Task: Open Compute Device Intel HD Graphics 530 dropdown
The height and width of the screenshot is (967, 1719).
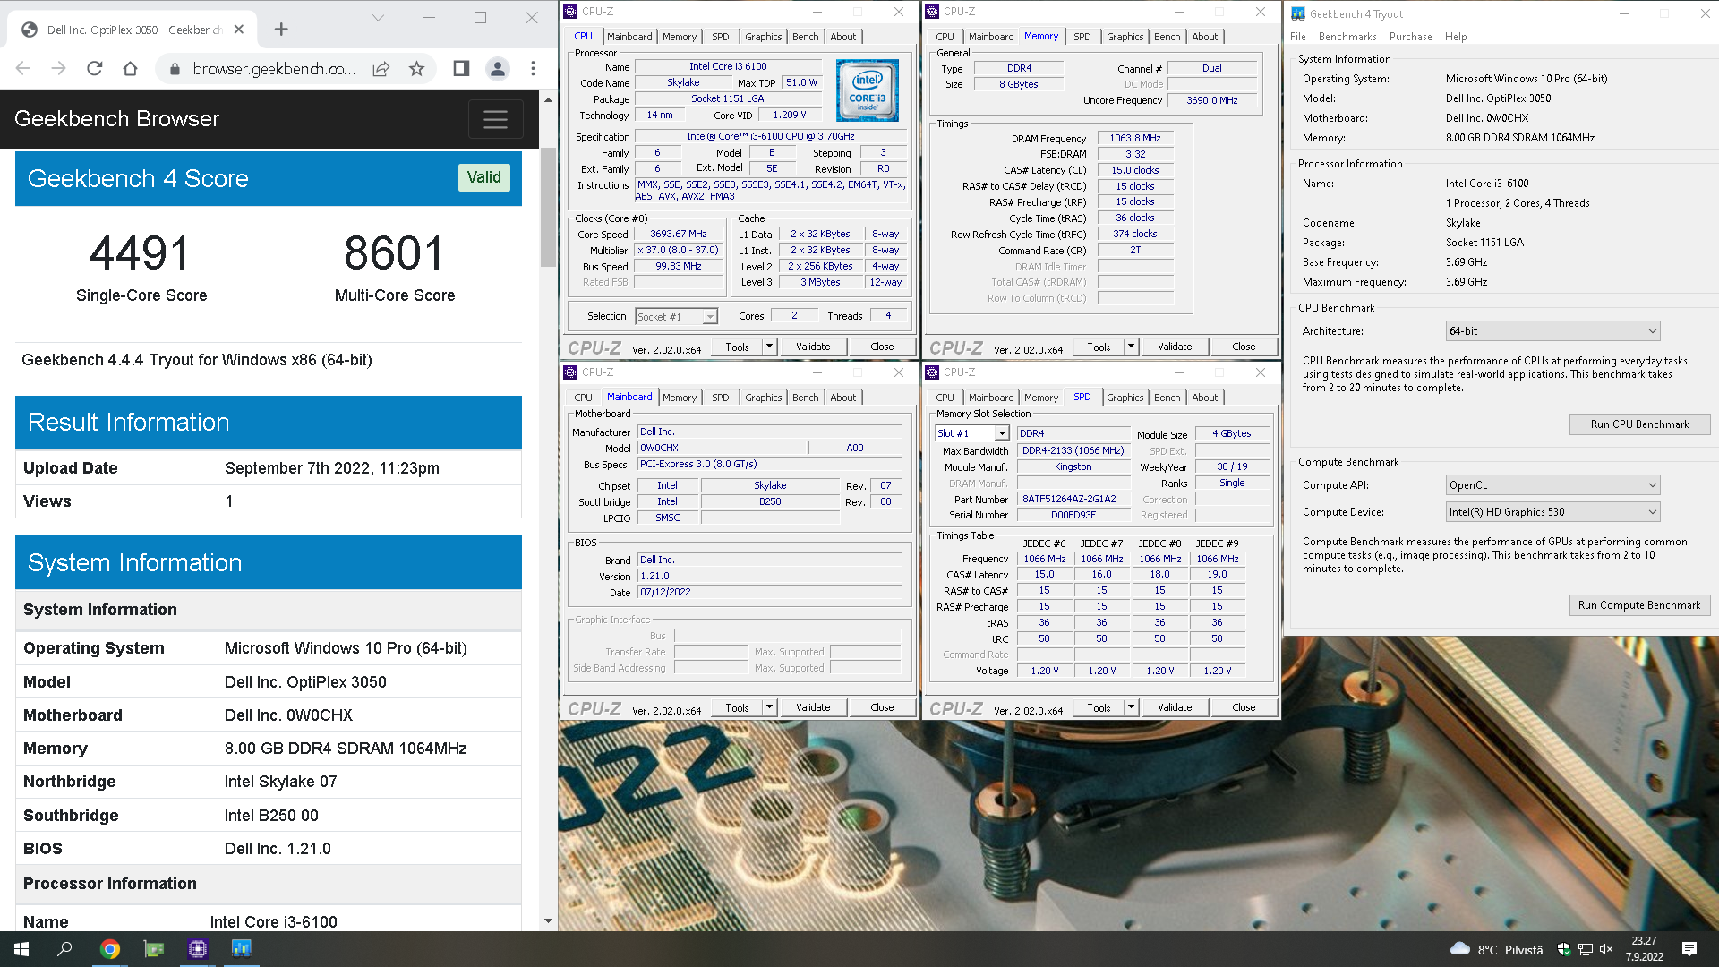Action: pos(1552,512)
